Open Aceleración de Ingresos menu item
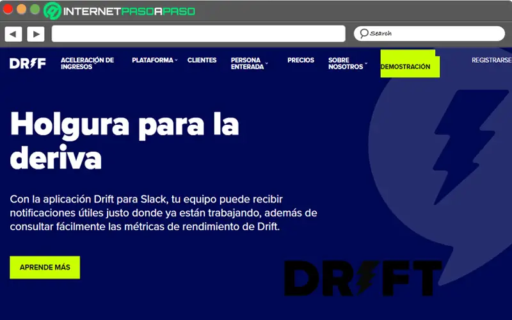The height and width of the screenshot is (320, 512). pos(87,63)
